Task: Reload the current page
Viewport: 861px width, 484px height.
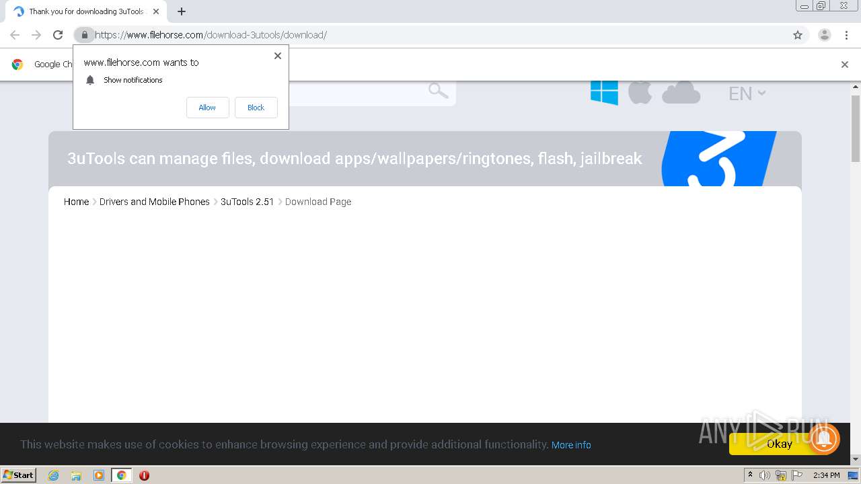Action: [58, 35]
